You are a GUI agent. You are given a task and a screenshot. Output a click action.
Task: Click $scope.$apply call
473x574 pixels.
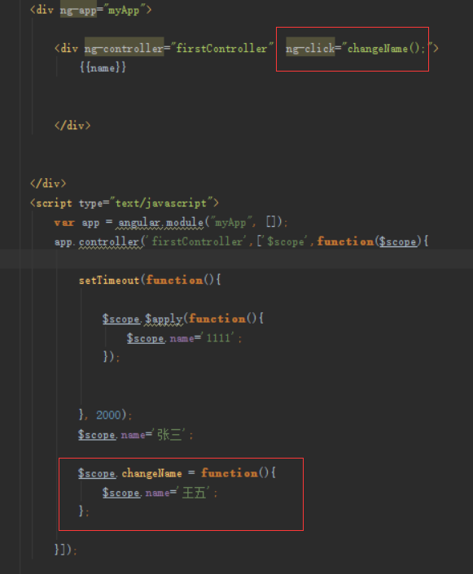point(142,319)
